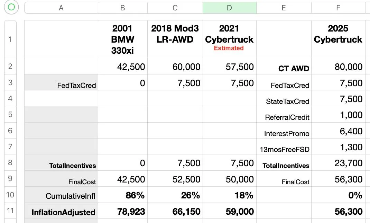Select row 3 header

point(10,82)
